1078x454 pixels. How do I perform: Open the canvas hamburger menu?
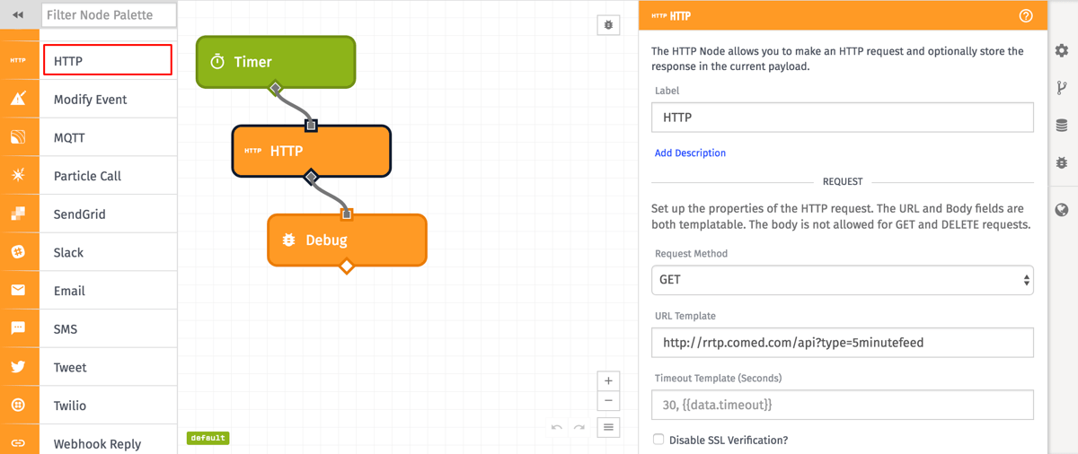[608, 427]
